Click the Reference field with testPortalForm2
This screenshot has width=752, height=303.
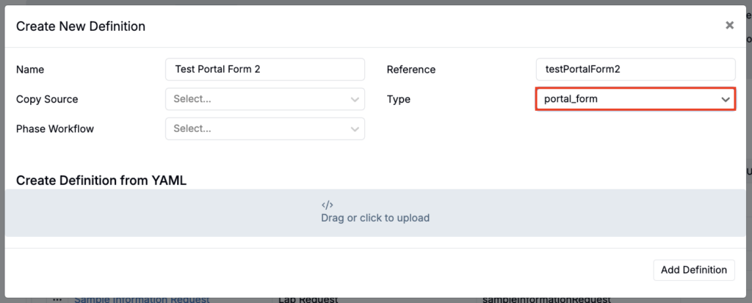(x=635, y=70)
